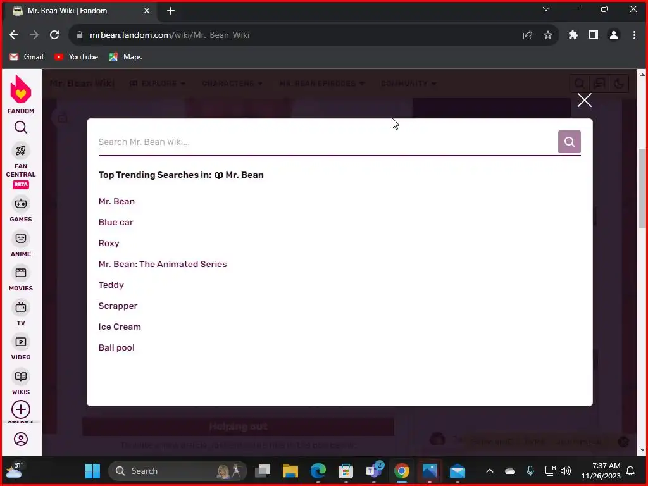The image size is (648, 486).
Task: Open Mr. Bean: The Animated Series result
Action: pos(163,264)
